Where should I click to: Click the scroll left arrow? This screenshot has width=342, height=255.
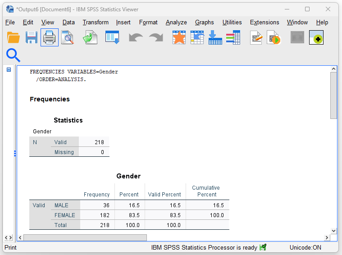(x=20, y=237)
